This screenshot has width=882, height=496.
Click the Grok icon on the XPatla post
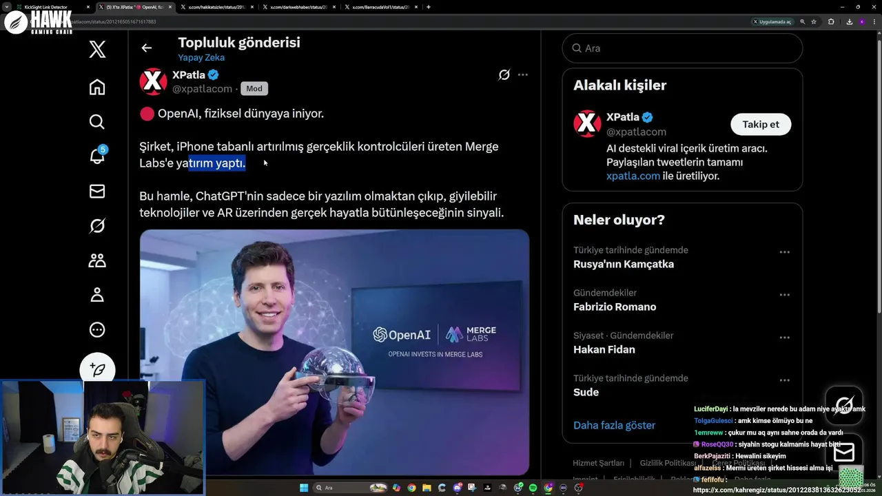click(x=504, y=74)
